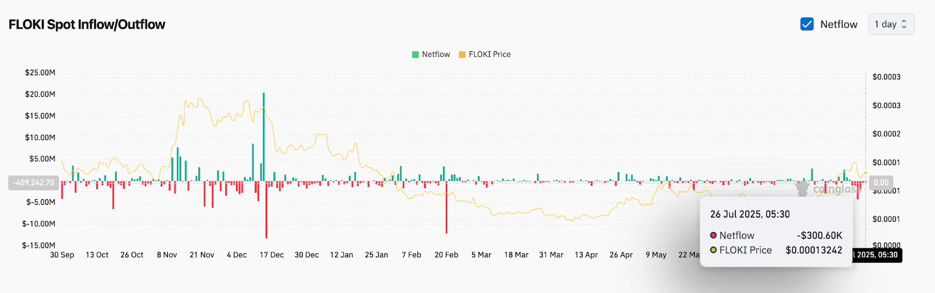Click the 17 Dec x-axis label
This screenshot has width=935, height=293.
(272, 255)
